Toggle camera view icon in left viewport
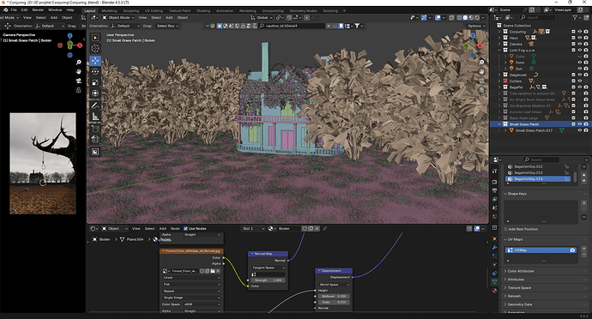The width and height of the screenshot is (592, 319). click(x=79, y=81)
